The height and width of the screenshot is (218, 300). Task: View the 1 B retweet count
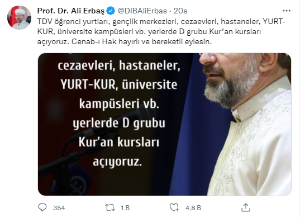click(x=125, y=208)
